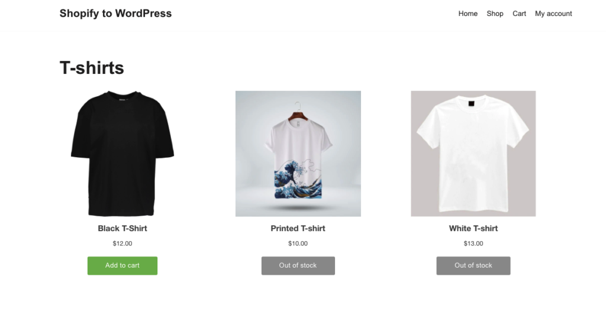Add the Black T-Shirt to cart
Image resolution: width=606 pixels, height=309 pixels.
pos(122,265)
